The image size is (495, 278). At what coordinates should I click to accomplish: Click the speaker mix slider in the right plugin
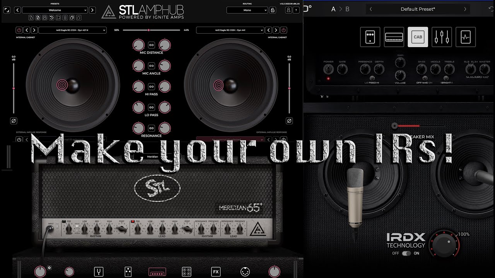tap(418, 125)
